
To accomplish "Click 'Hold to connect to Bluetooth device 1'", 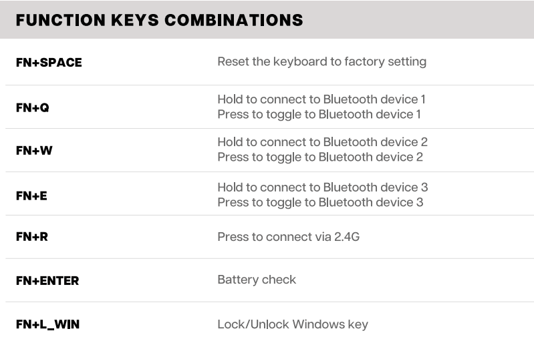I will tap(321, 99).
